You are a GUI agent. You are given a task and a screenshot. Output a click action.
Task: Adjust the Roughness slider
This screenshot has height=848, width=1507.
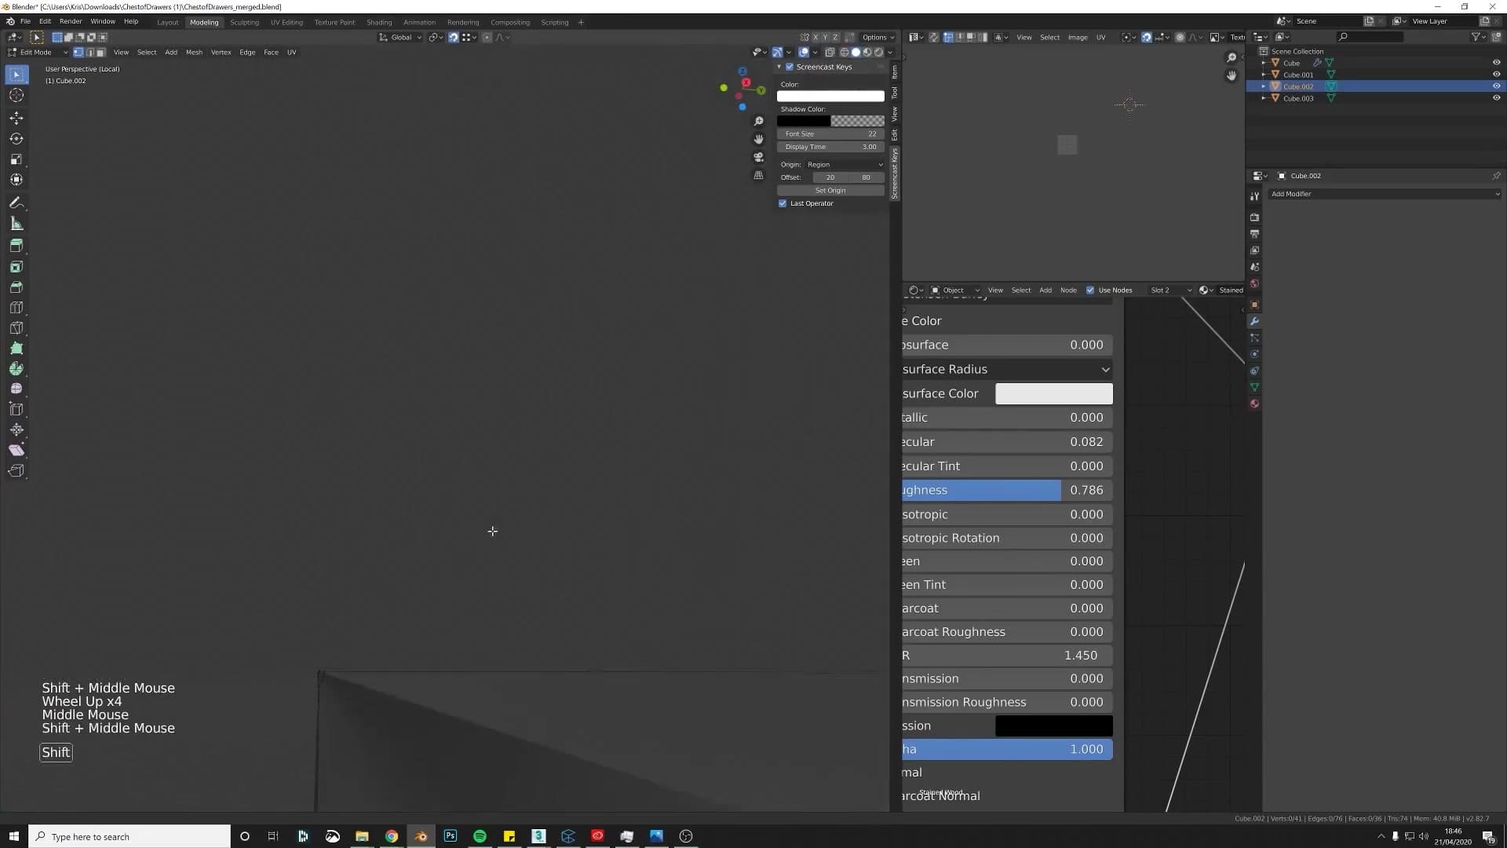pyautogui.click(x=1007, y=490)
